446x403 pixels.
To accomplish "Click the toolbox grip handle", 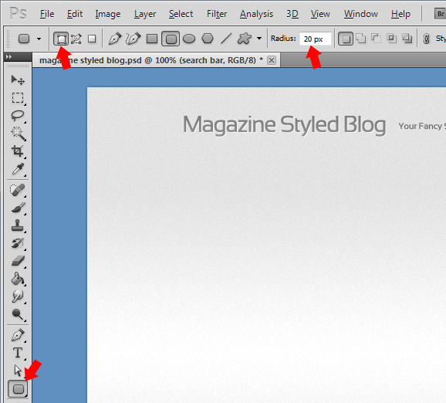I will point(18,66).
